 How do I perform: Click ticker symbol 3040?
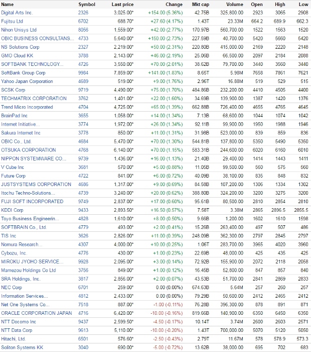point(83,347)
